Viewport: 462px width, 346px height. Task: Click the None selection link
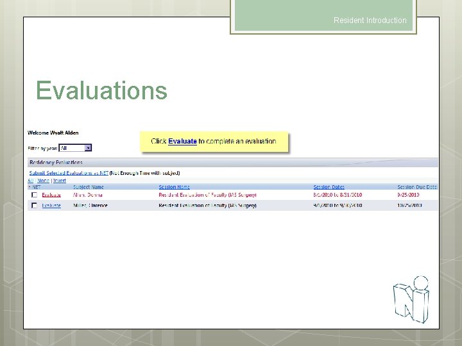click(x=44, y=180)
